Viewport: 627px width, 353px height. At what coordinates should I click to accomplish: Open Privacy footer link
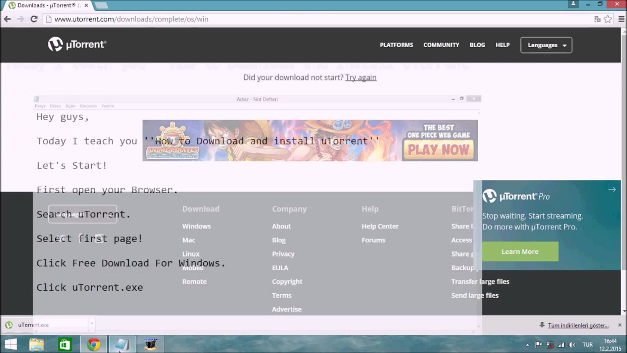283,254
